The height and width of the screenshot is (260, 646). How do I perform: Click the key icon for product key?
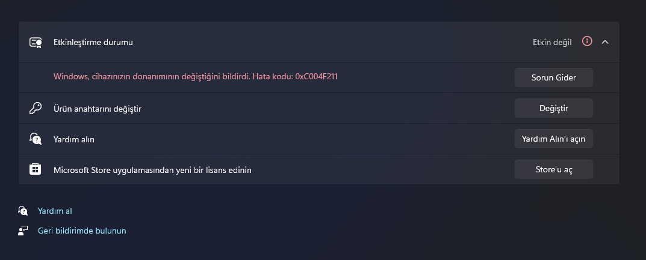(36, 109)
